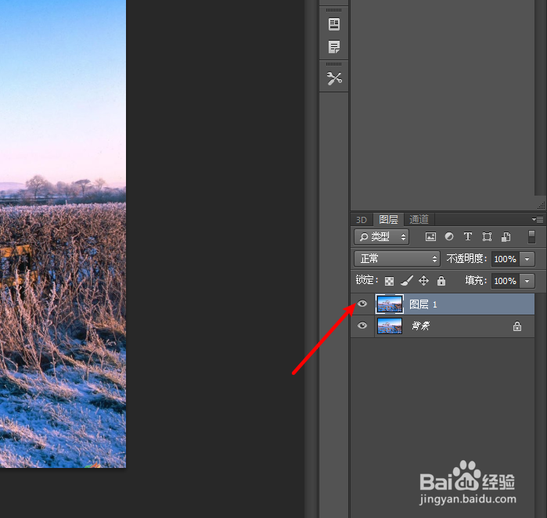Switch to the 3D tab
Screen dimensions: 547x518
(361, 220)
